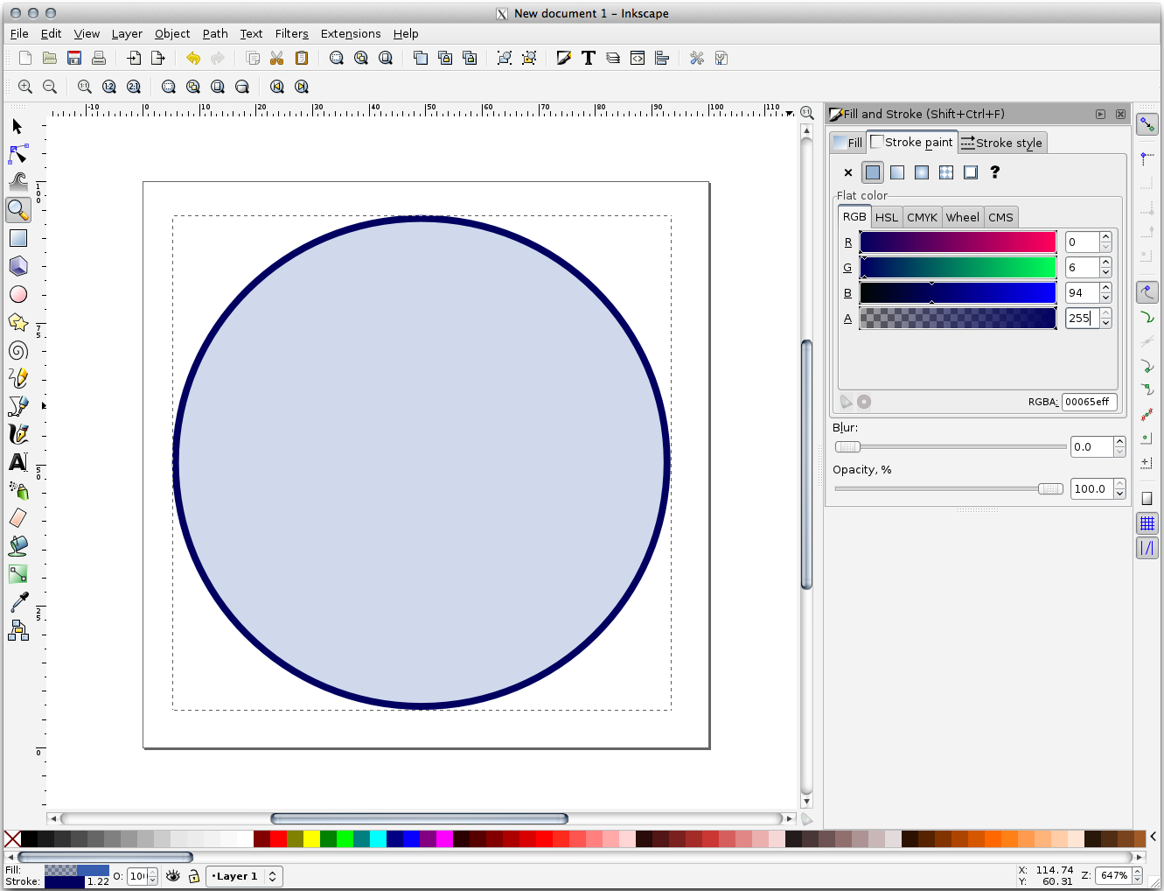Screen dimensions: 1164x891
Task: Open the Filters menu
Action: [x=291, y=33]
